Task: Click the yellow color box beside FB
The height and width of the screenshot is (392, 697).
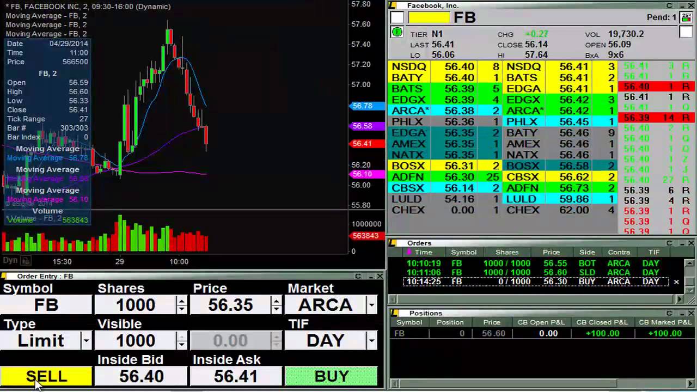Action: click(x=429, y=17)
